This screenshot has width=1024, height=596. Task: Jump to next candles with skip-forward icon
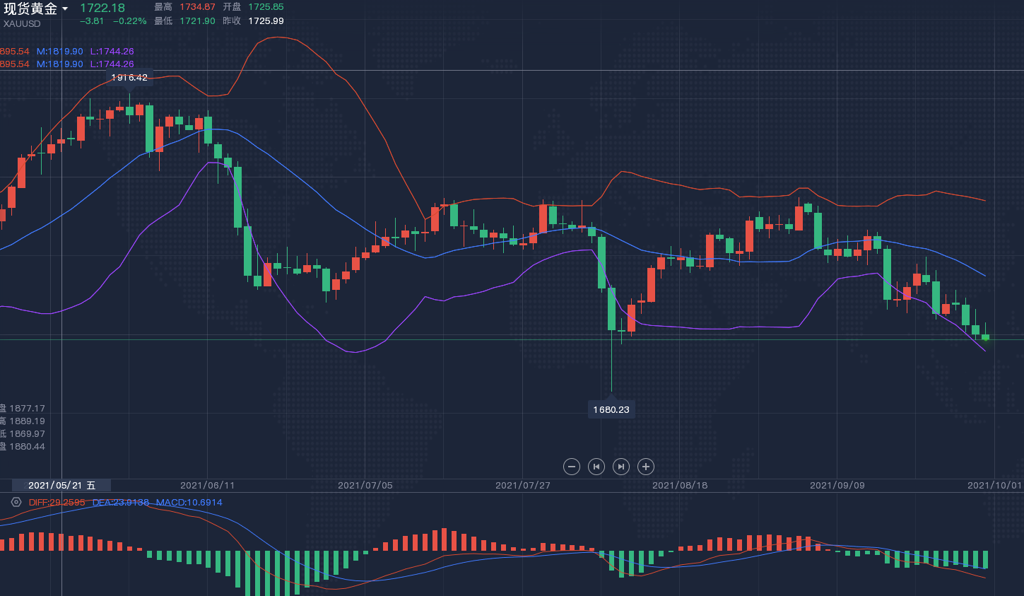(621, 467)
